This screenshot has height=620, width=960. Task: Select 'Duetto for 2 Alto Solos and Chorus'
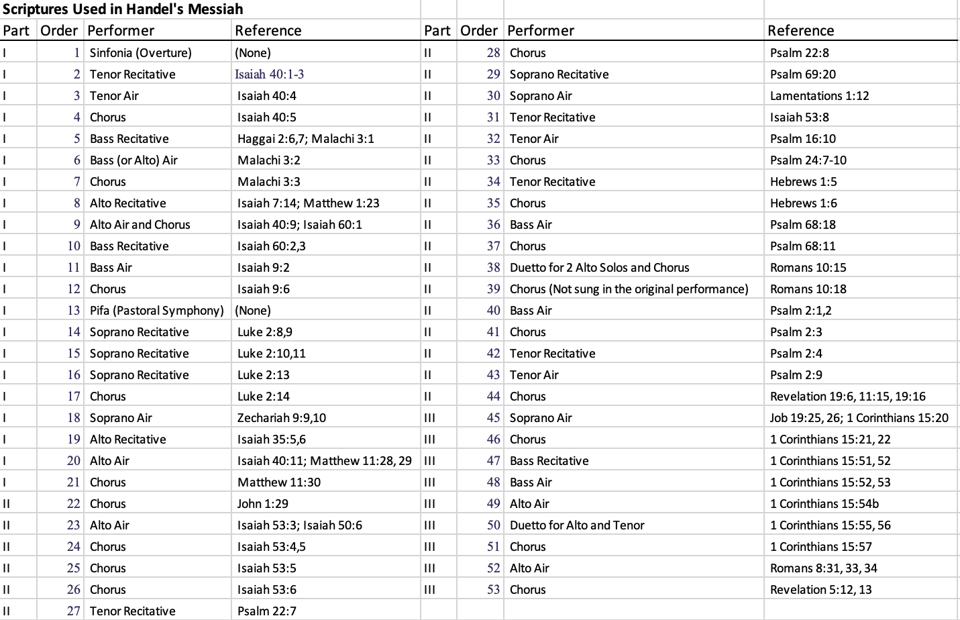[599, 268]
